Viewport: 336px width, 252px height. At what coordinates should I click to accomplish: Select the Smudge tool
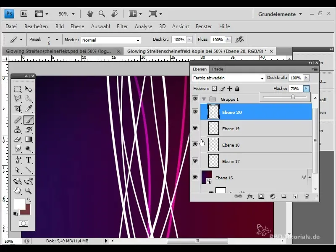[x=18, y=149]
